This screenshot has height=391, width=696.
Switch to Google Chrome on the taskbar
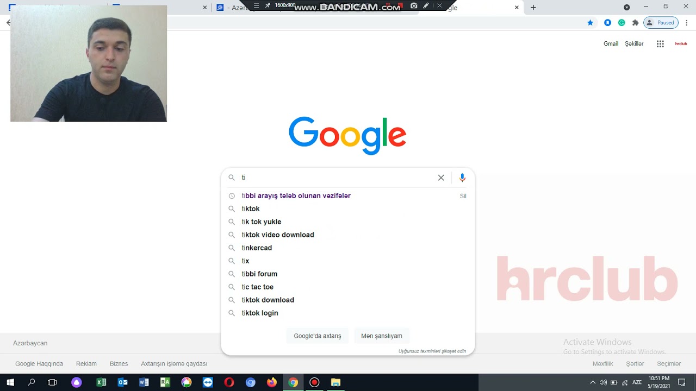coord(293,382)
